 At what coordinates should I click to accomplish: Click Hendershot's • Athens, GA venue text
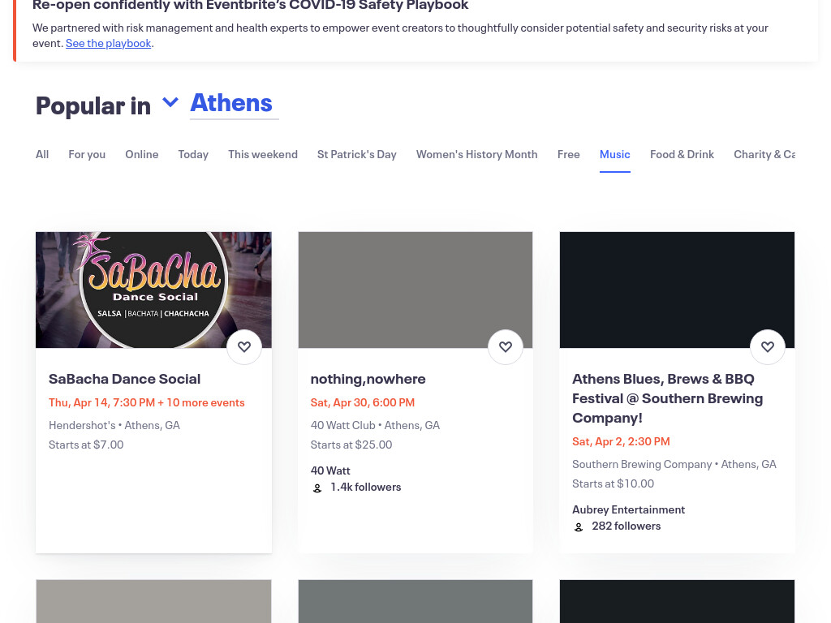114,425
